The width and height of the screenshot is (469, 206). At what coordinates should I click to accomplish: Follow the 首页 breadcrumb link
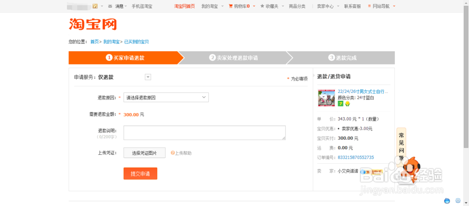pyautogui.click(x=95, y=42)
